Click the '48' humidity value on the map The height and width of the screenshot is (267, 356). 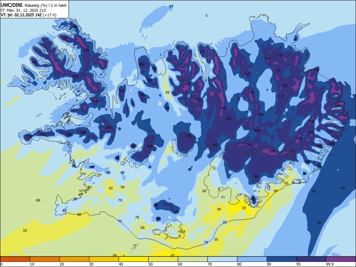point(219,209)
